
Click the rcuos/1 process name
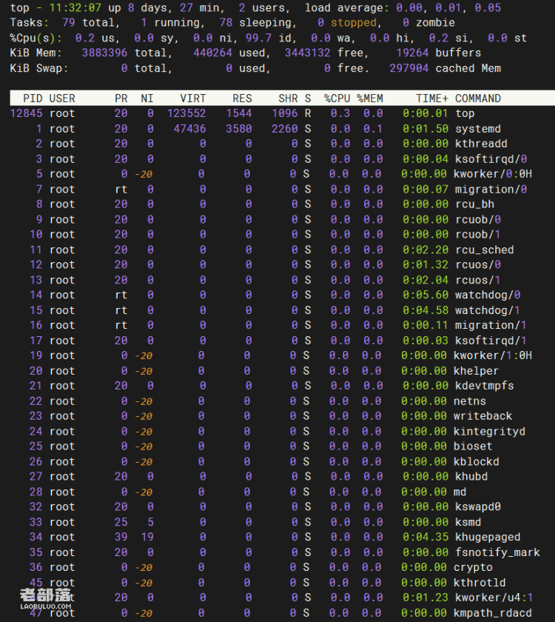coord(478,280)
